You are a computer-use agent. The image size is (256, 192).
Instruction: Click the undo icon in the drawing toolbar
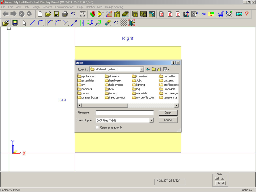pos(115,23)
